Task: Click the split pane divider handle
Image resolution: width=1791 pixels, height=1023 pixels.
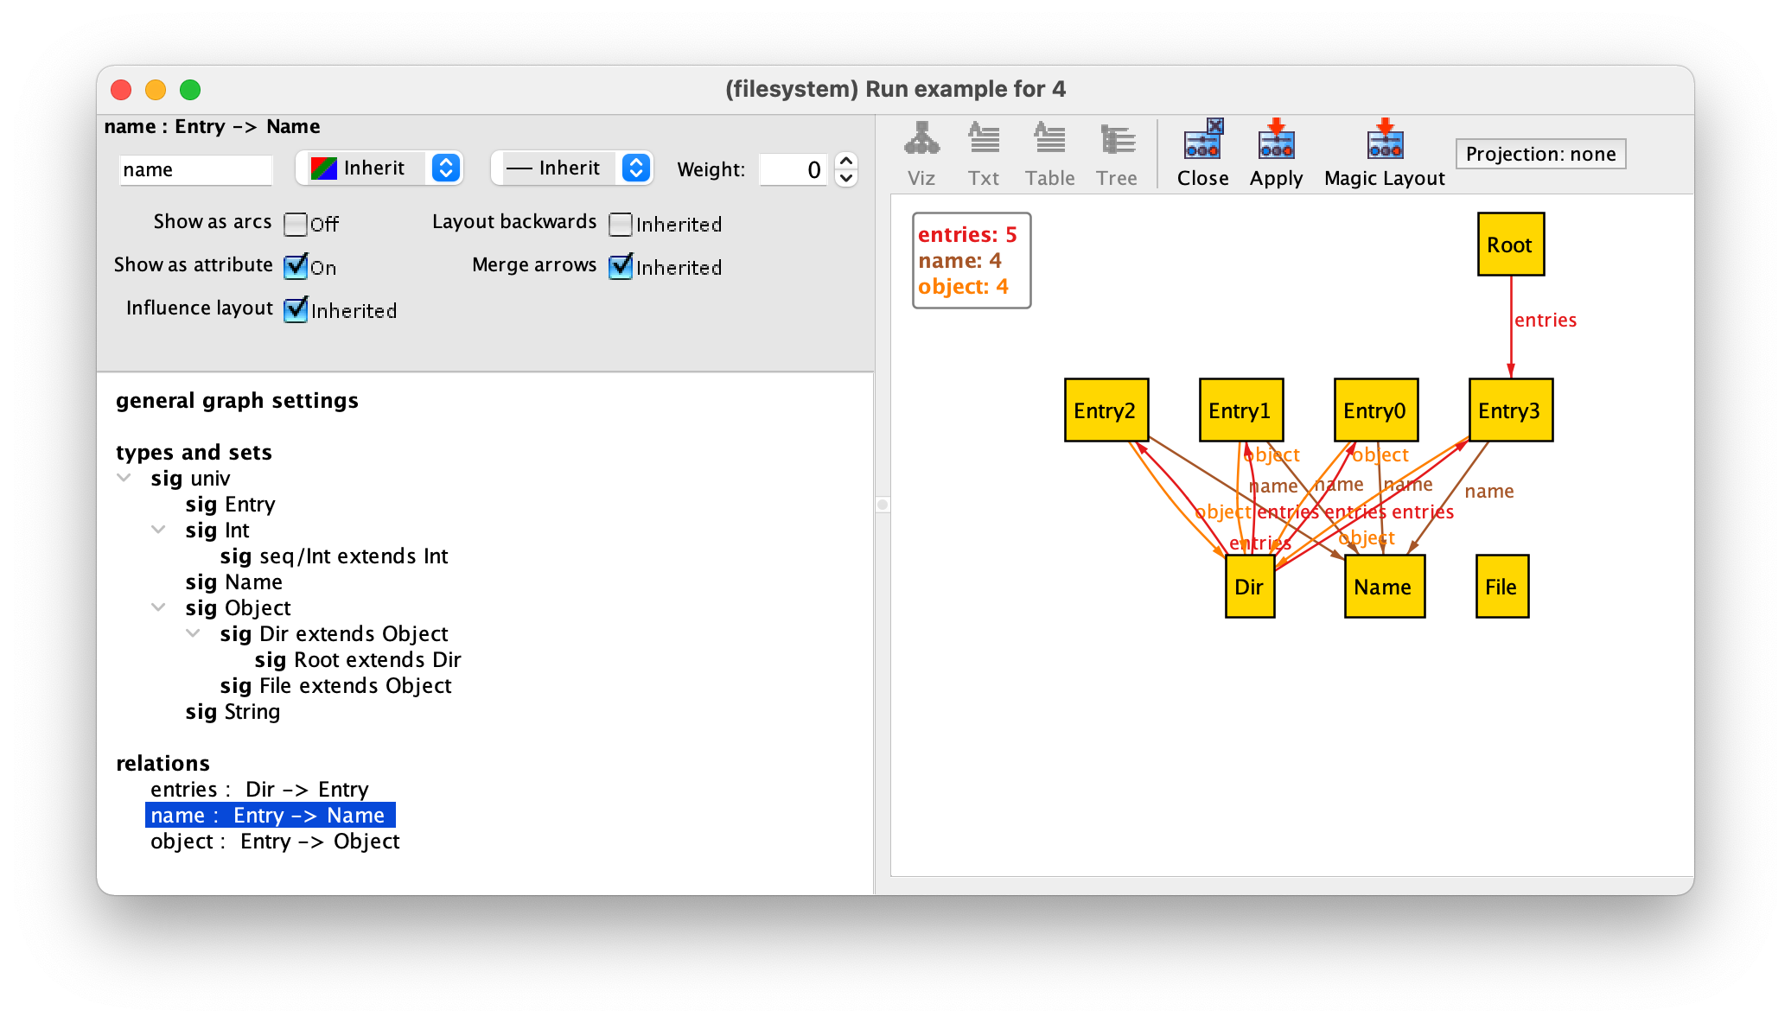Action: click(x=883, y=505)
